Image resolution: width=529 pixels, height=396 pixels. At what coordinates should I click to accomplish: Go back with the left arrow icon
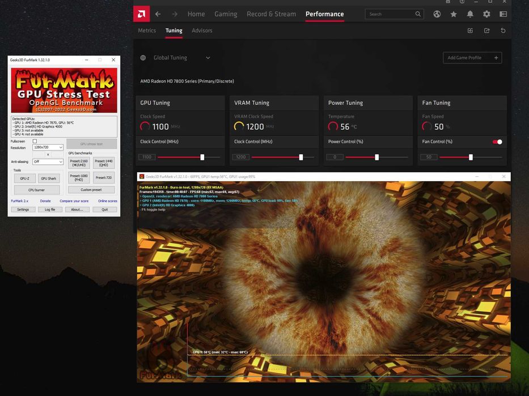(158, 14)
